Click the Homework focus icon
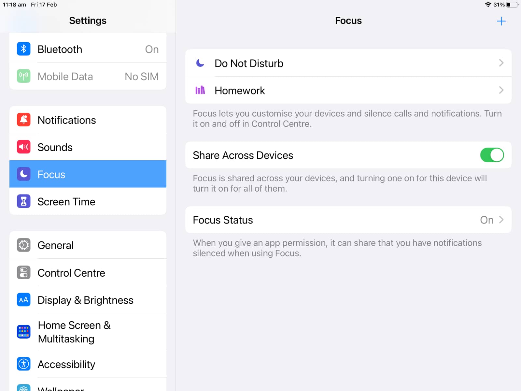This screenshot has width=521, height=391. point(200,90)
